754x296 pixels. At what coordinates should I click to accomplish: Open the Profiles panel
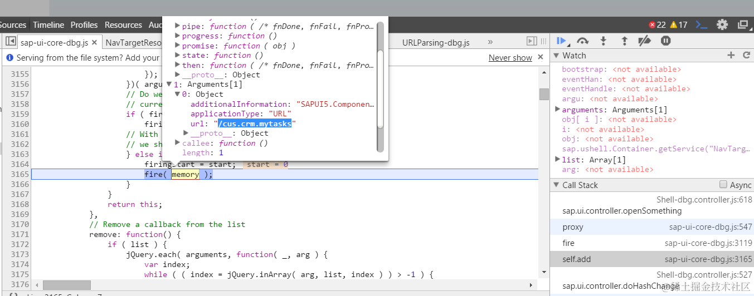tap(84, 24)
